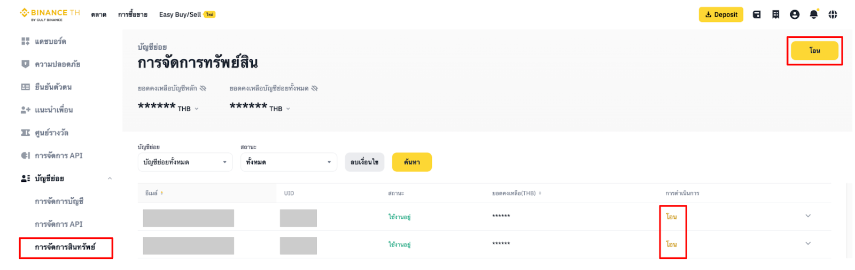Open the wallet icon in top bar
Screen dimensions: 855x270
[x=757, y=14]
